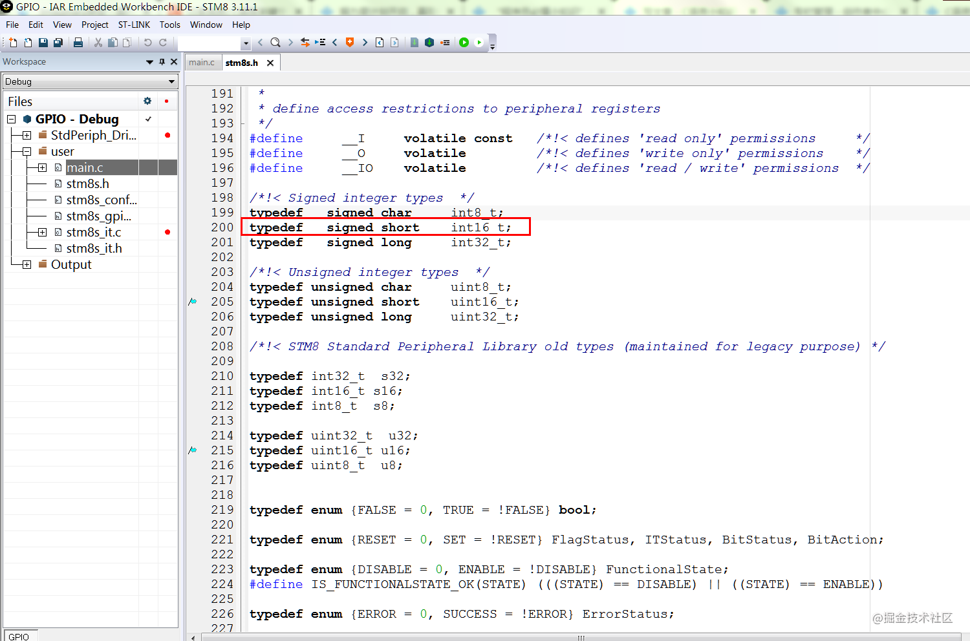Open the Project menu
This screenshot has height=641, width=970.
tap(95, 25)
